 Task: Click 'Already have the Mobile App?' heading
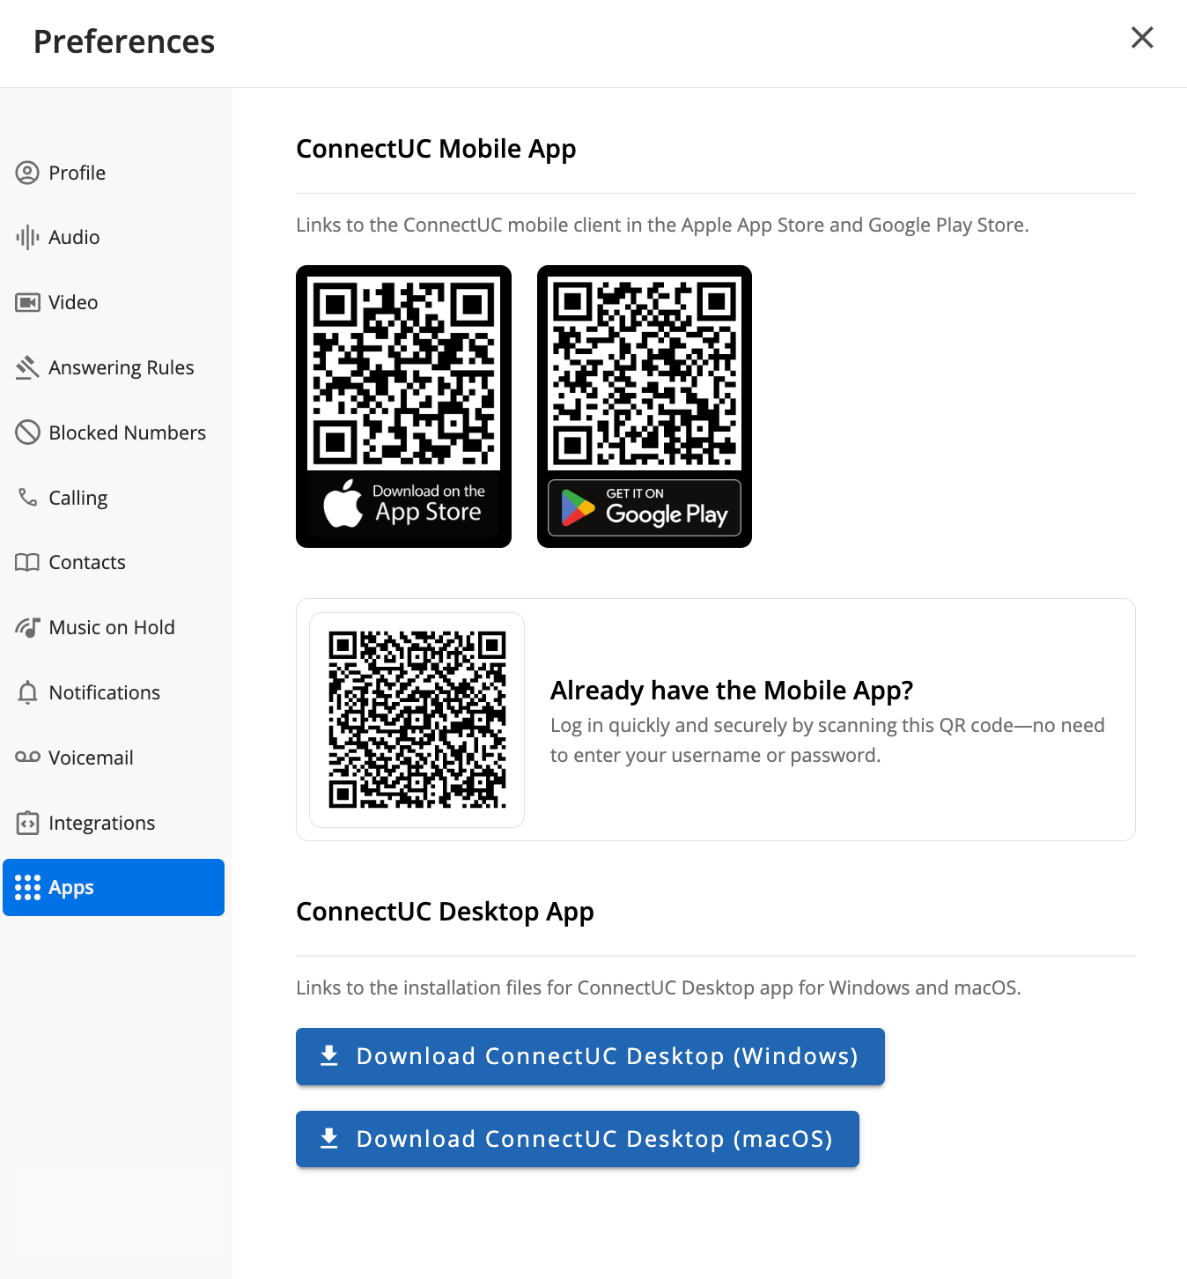coord(732,690)
